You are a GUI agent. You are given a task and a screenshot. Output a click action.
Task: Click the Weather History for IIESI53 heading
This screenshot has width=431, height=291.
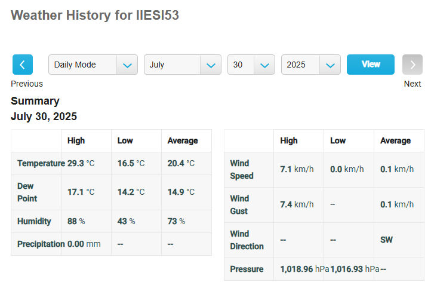(x=95, y=15)
